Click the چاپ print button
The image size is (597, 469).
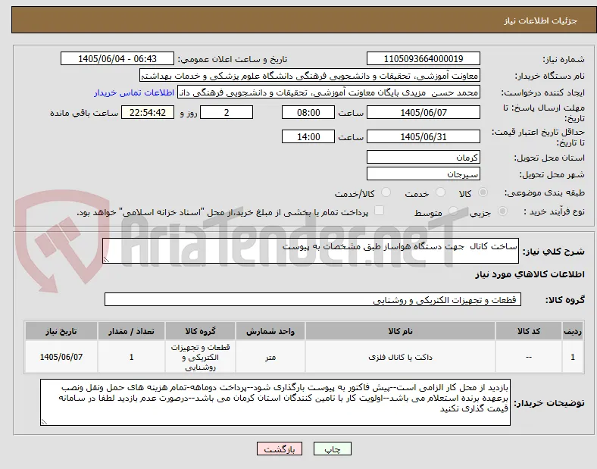[x=333, y=449]
